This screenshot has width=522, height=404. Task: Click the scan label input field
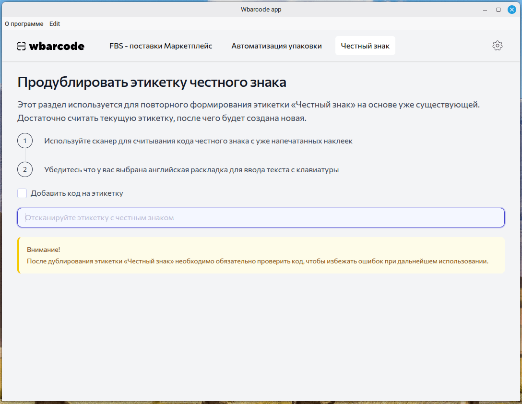point(261,217)
